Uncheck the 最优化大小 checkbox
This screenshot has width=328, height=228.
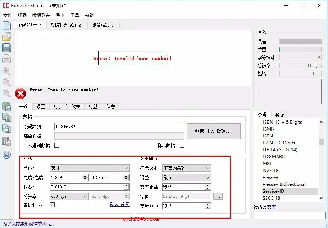point(53,205)
